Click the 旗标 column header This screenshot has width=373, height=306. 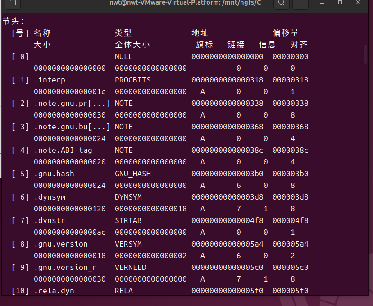[205, 45]
